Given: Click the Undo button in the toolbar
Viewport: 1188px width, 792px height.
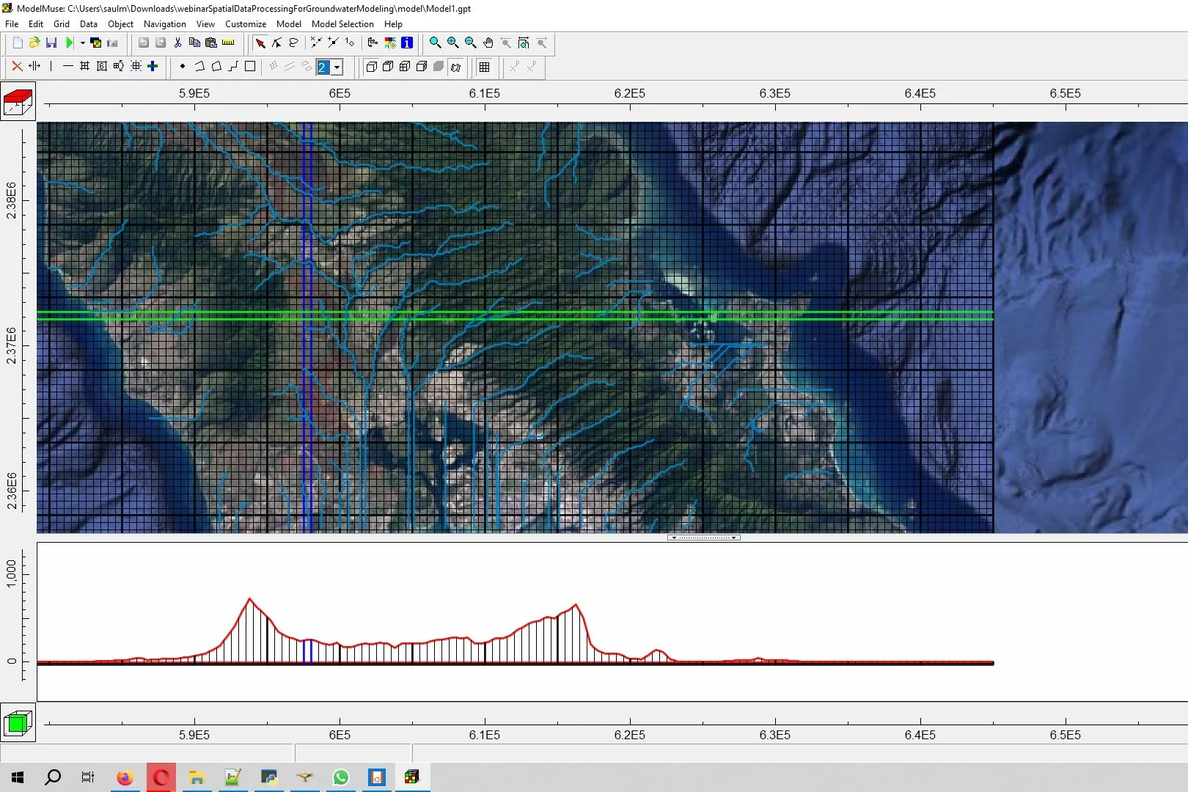Looking at the screenshot, I should (x=143, y=43).
